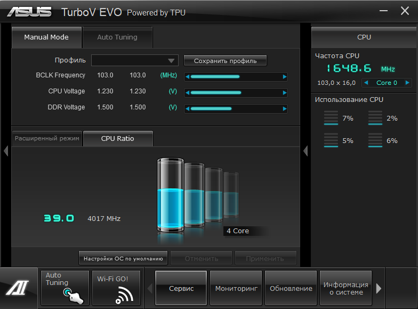Open Информация о системе
The image size is (418, 309).
tap(345, 288)
